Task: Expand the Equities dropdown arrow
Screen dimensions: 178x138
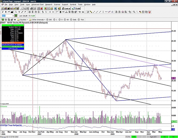Action: point(27,20)
